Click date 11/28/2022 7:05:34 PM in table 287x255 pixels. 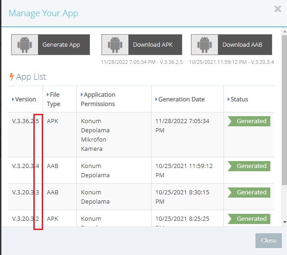182,126
